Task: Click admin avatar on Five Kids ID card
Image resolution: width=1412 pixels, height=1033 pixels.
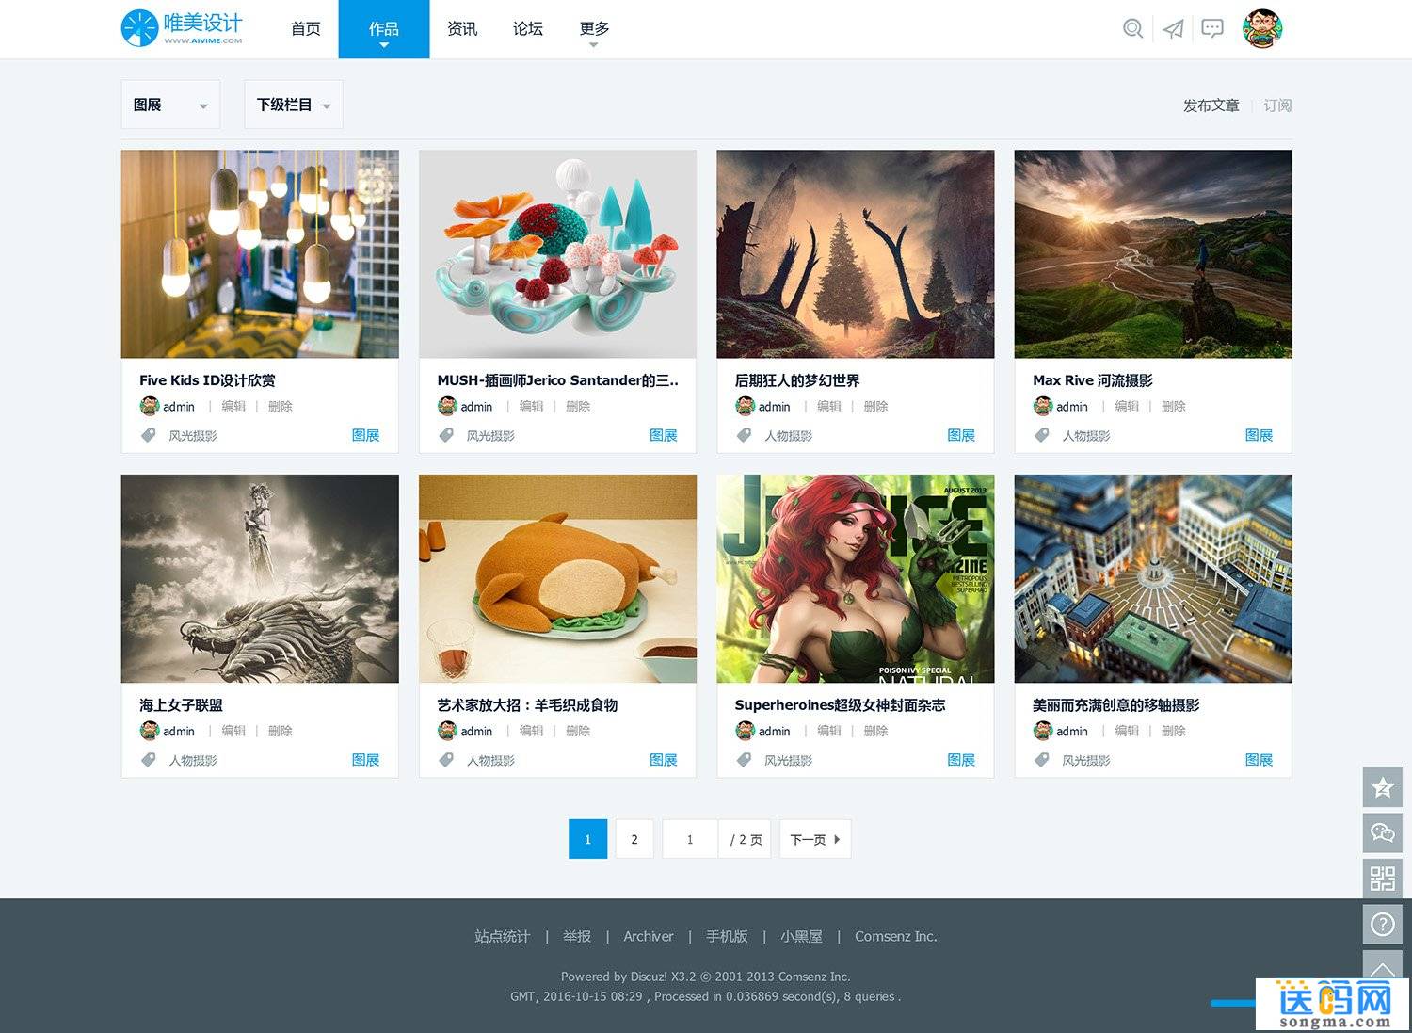Action: click(x=149, y=406)
